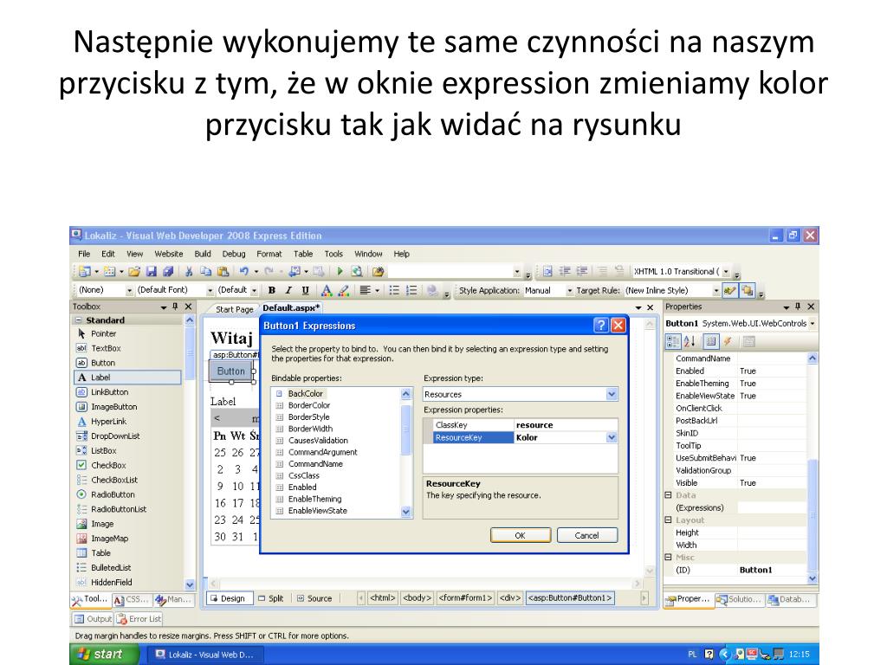Open the Debug menu
The width and height of the screenshot is (887, 665).
(x=234, y=254)
